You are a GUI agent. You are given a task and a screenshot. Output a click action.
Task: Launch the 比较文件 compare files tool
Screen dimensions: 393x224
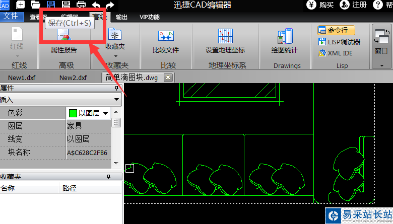[166, 42]
